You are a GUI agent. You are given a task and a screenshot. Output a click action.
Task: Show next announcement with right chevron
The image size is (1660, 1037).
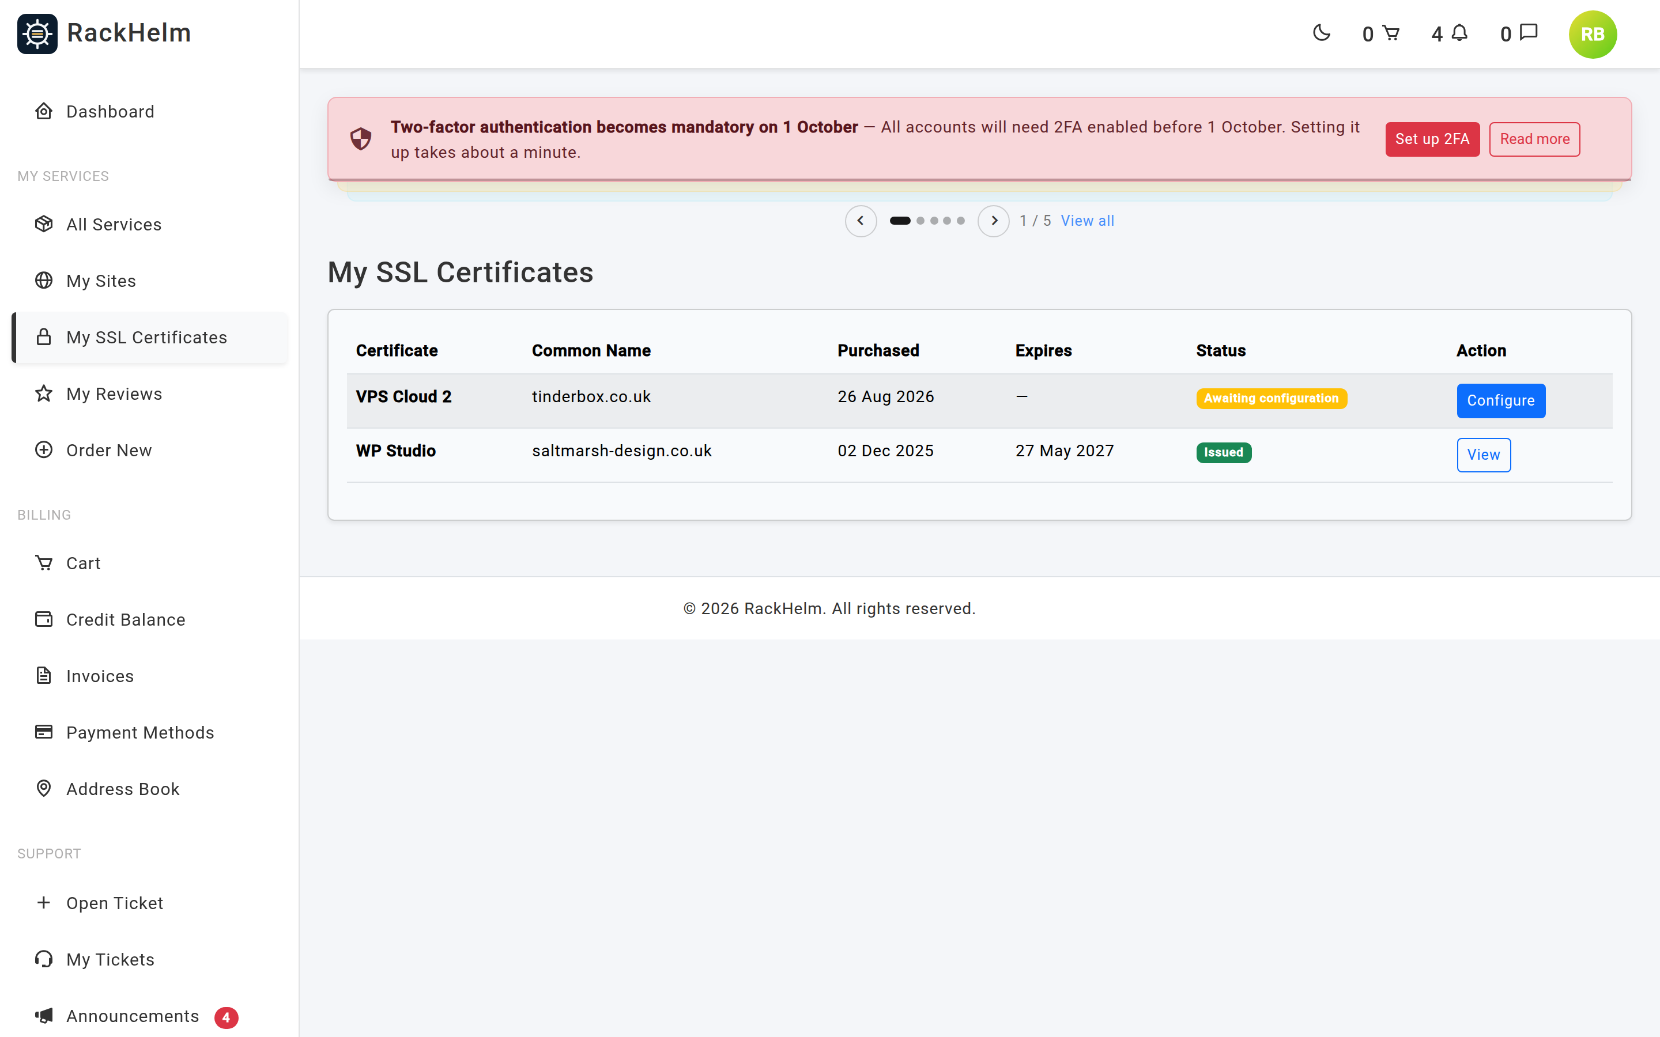click(x=993, y=221)
